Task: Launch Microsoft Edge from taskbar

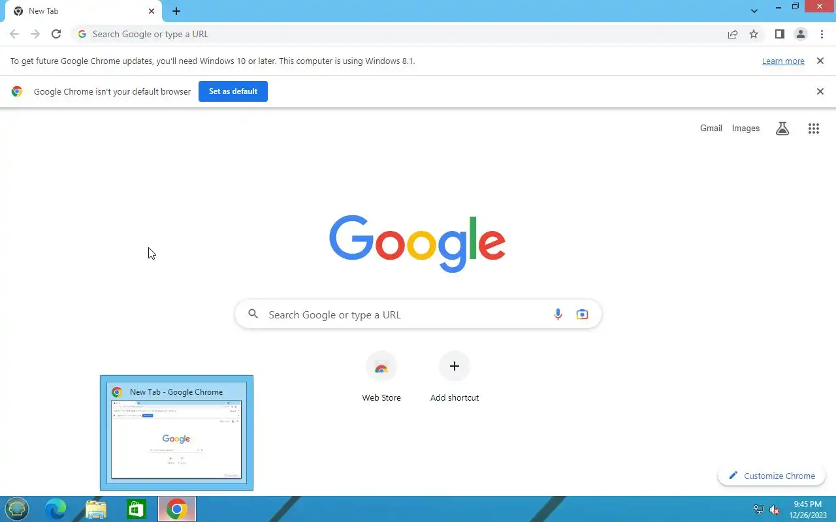Action: pyautogui.click(x=56, y=509)
